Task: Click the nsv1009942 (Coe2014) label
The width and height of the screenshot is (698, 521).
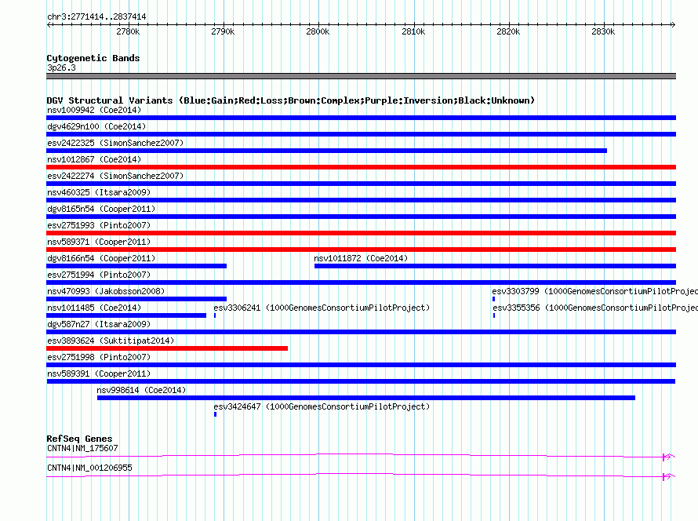Action: point(94,110)
